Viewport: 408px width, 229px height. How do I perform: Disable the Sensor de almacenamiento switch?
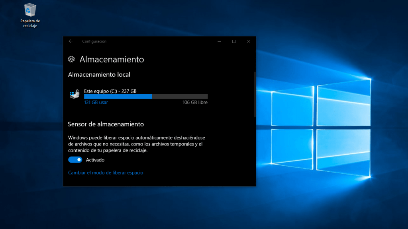75,159
